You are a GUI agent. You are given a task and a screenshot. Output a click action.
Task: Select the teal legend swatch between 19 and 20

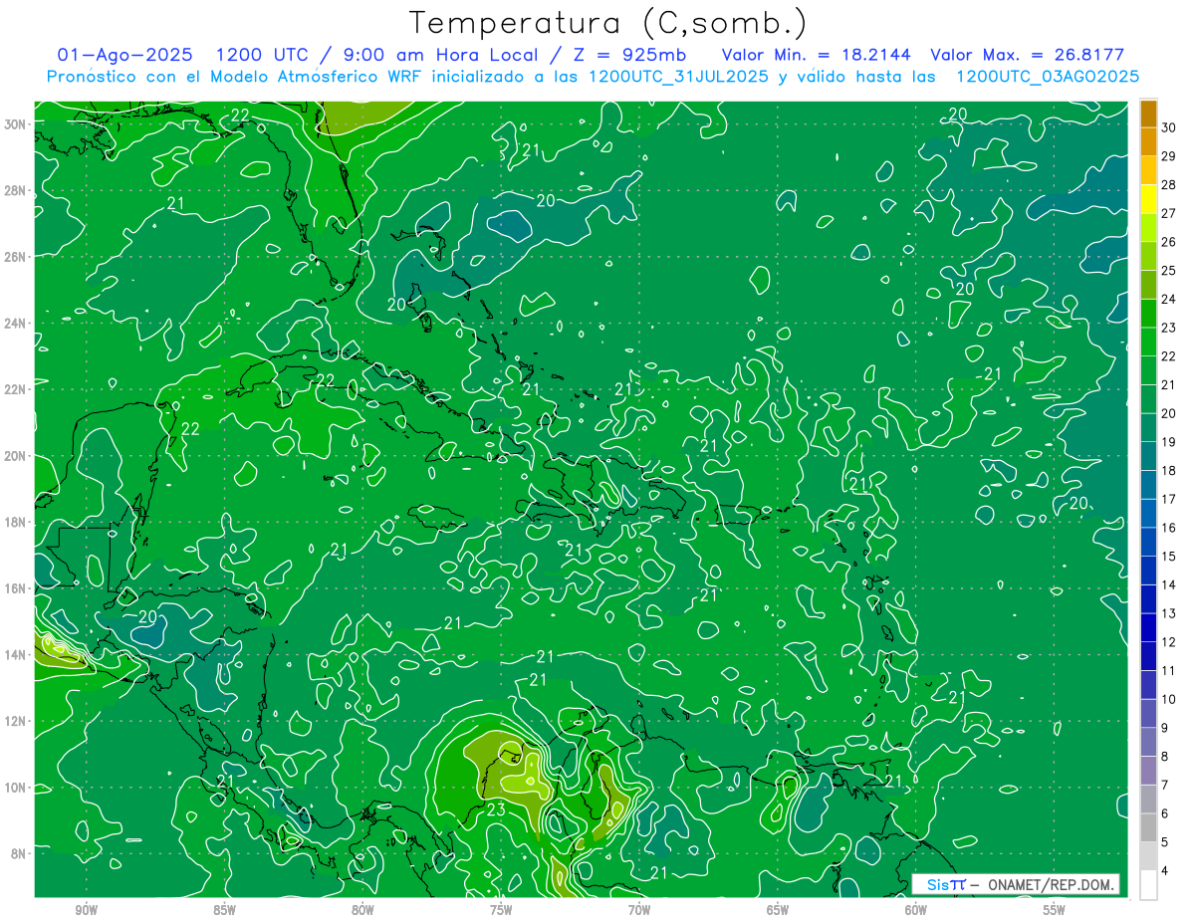pyautogui.click(x=1148, y=427)
